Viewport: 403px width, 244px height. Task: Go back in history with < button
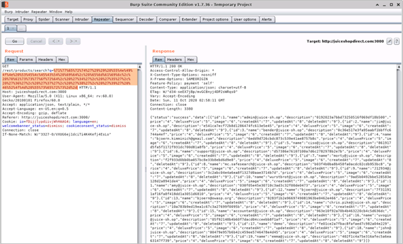tap(56, 41)
